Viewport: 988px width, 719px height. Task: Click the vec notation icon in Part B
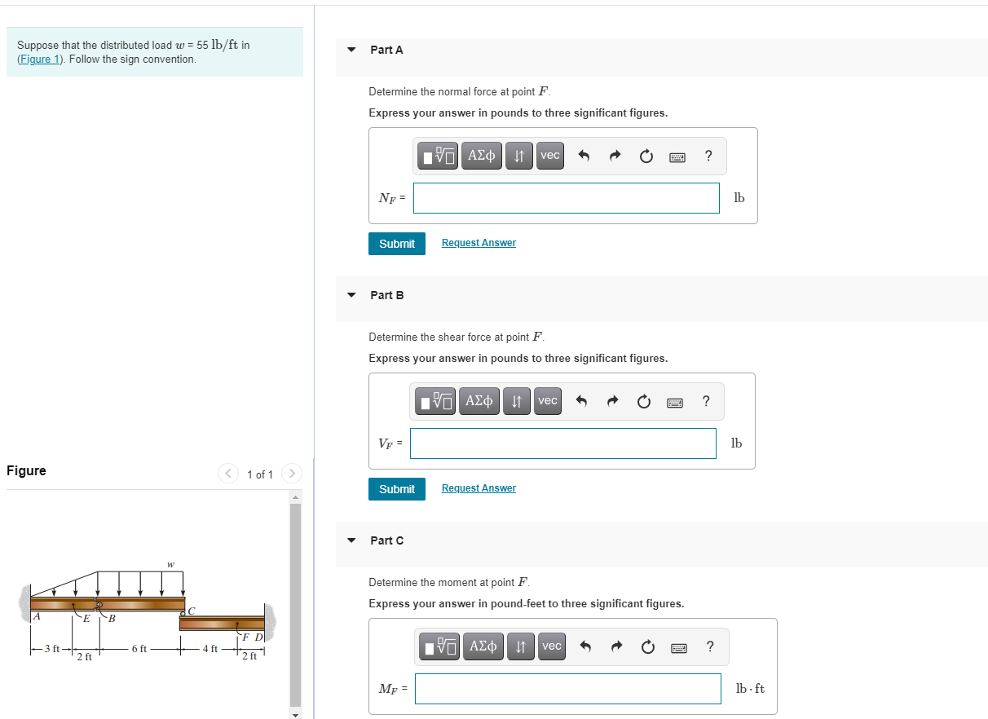click(547, 400)
